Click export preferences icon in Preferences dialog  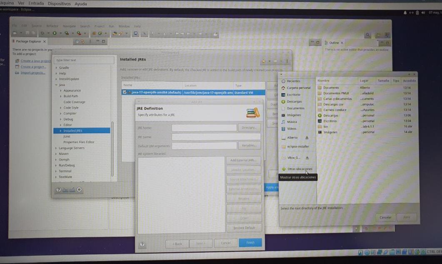[72, 190]
